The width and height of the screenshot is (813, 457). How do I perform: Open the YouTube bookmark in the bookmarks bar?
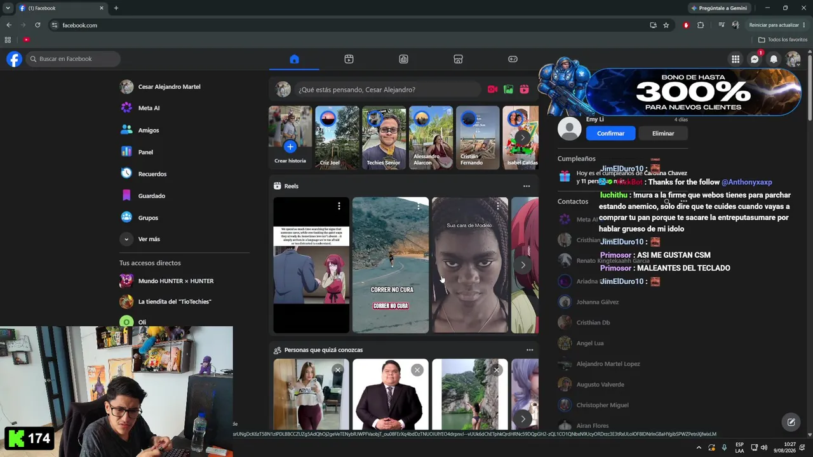26,39
